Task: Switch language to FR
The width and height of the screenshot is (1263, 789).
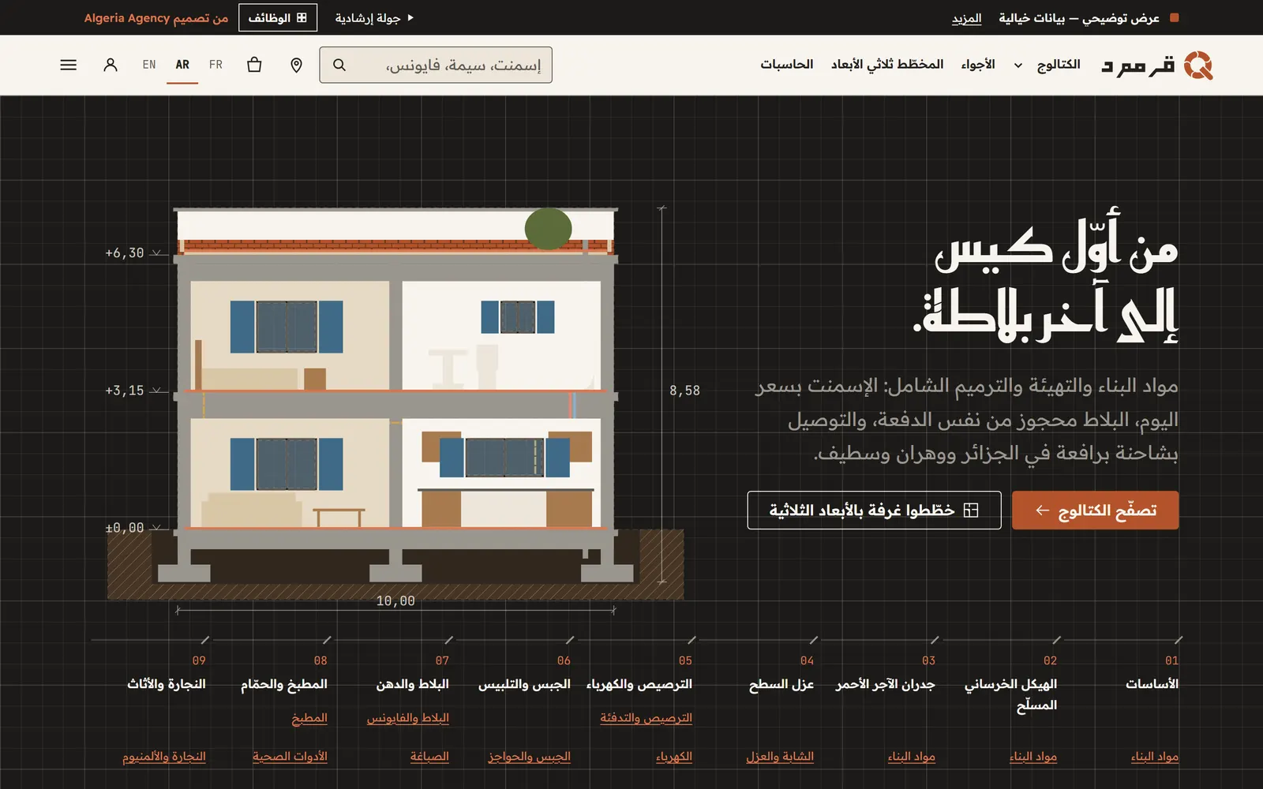Action: 215,65
